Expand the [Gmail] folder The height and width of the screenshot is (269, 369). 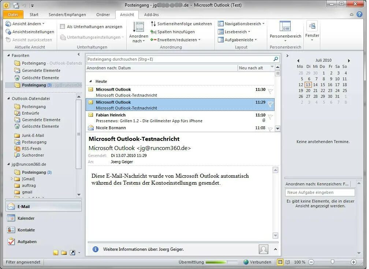pyautogui.click(x=12, y=178)
